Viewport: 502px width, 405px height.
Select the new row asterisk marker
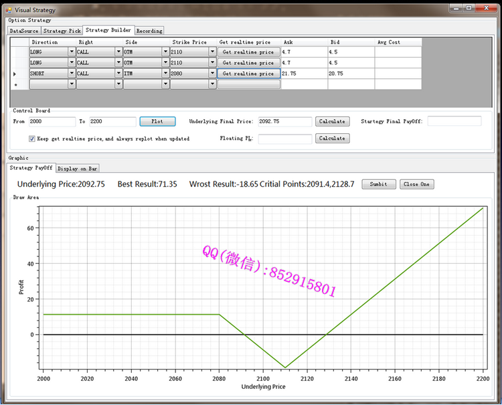tap(15, 84)
